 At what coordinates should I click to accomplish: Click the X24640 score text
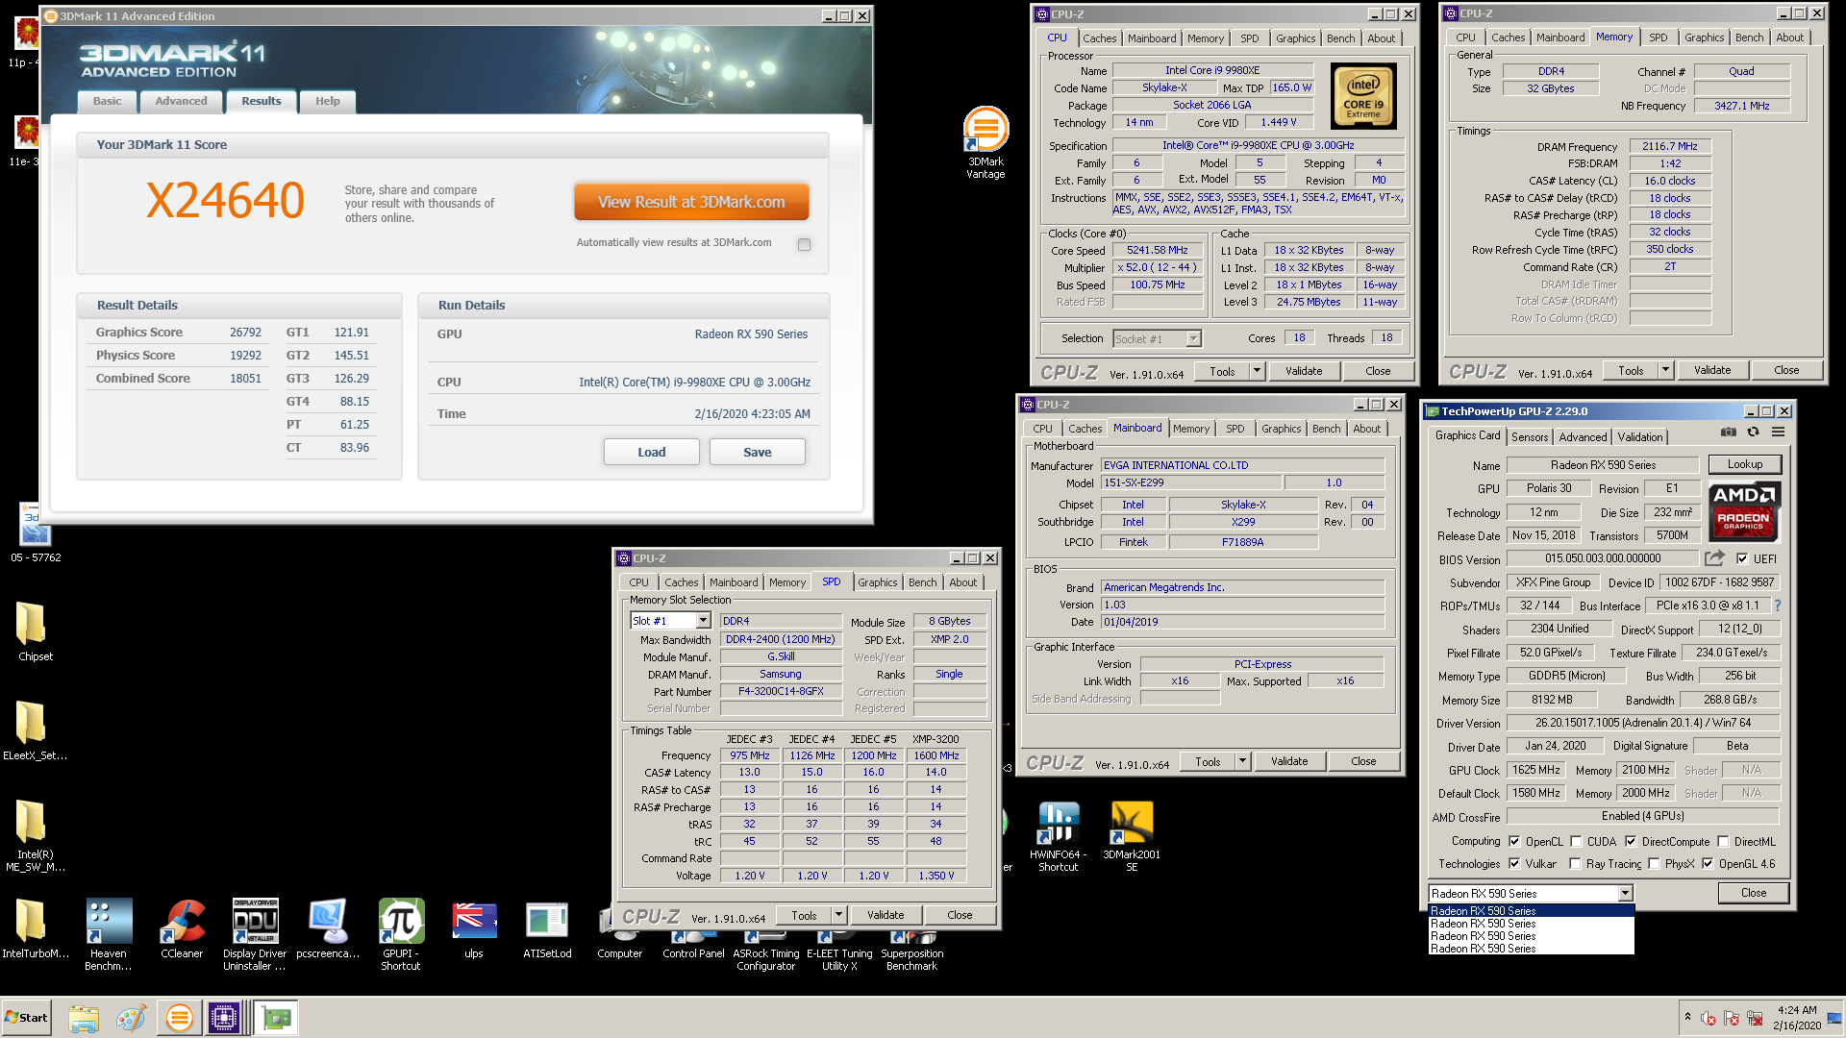click(x=225, y=201)
